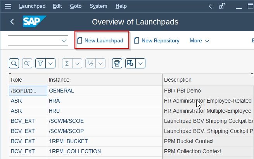Open the Launchpad menu
The height and width of the screenshot is (159, 254).
32,6
